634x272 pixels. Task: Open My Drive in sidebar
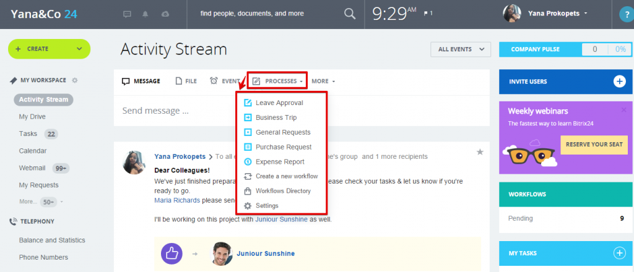pyautogui.click(x=32, y=117)
